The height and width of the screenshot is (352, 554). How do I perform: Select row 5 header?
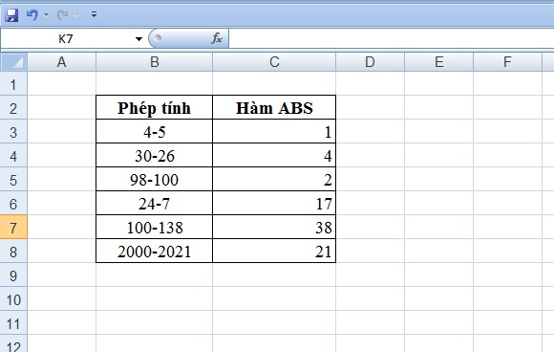13,180
